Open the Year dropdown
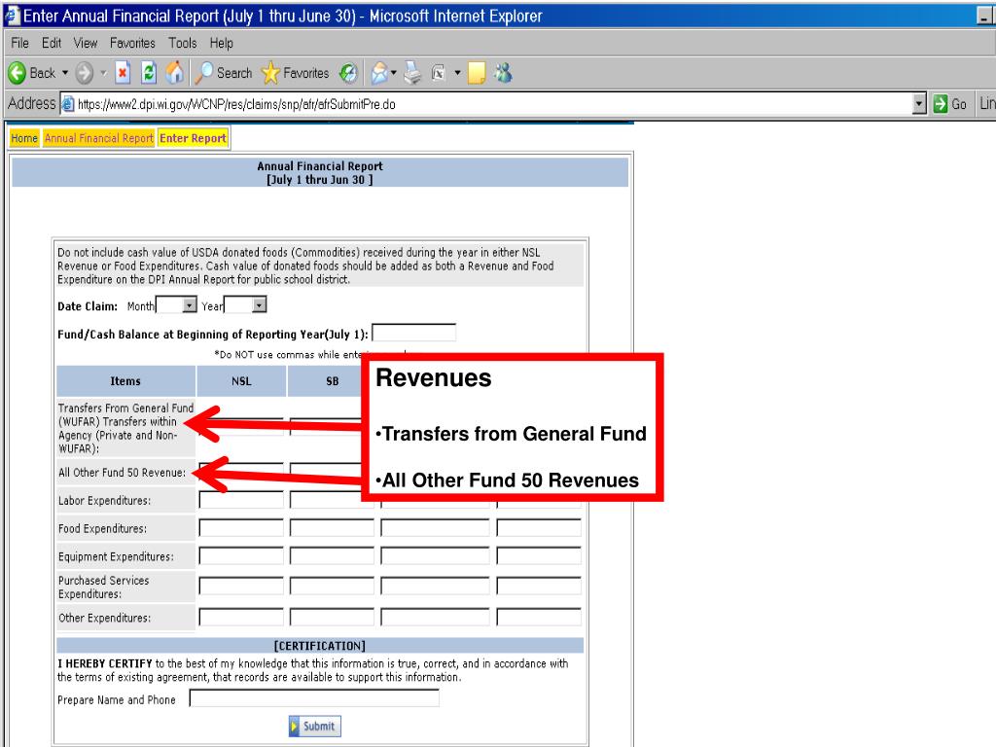This screenshot has height=747, width=996. (259, 305)
